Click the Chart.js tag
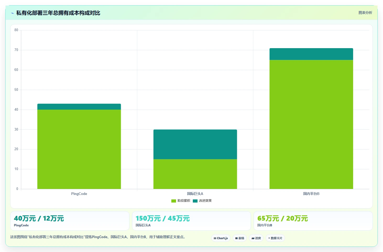 [221, 238]
